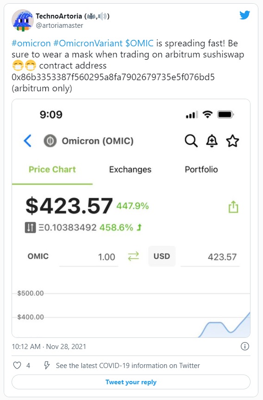Screen dimensions: 263x400
Task: Toggle the price currency swap icon
Action: [x=30, y=228]
